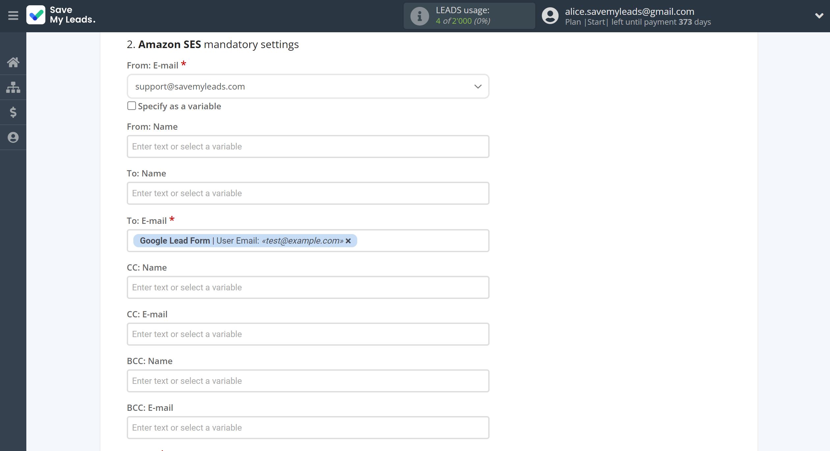The width and height of the screenshot is (830, 451).
Task: Click the user avatar icon in header
Action: [x=550, y=16]
